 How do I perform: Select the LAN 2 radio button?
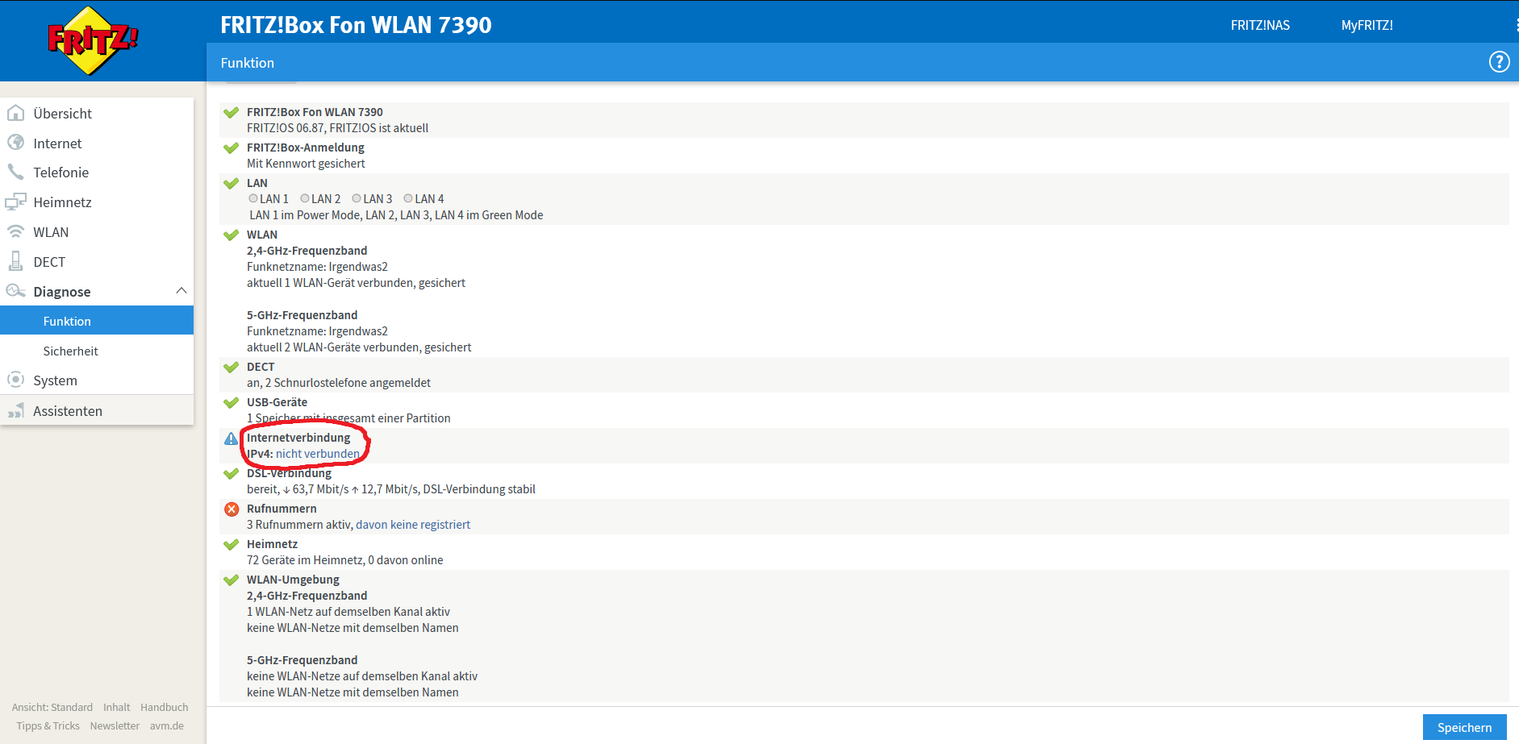pos(305,198)
